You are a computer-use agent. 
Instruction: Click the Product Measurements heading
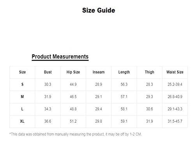point(60,56)
